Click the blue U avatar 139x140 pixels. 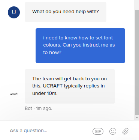click(x=14, y=12)
